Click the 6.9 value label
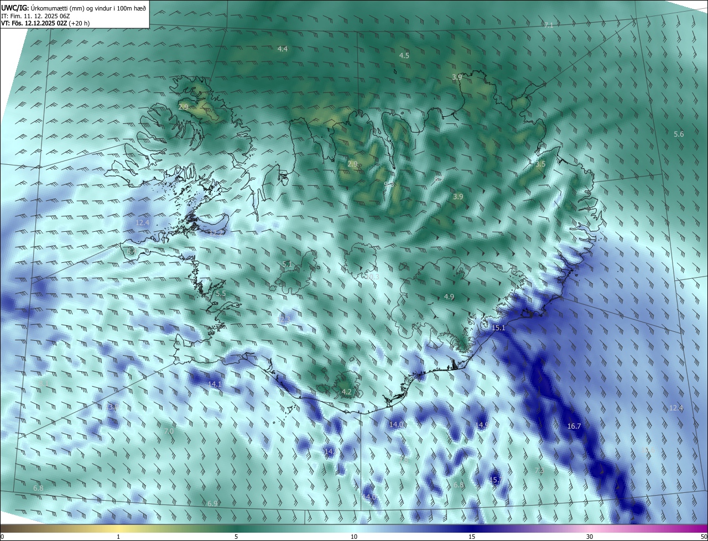708x541 pixels. point(213,504)
